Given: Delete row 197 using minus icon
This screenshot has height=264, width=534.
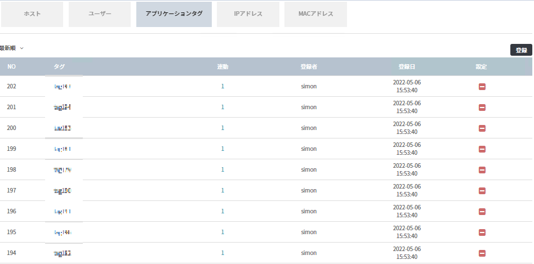Looking at the screenshot, I should point(482,190).
